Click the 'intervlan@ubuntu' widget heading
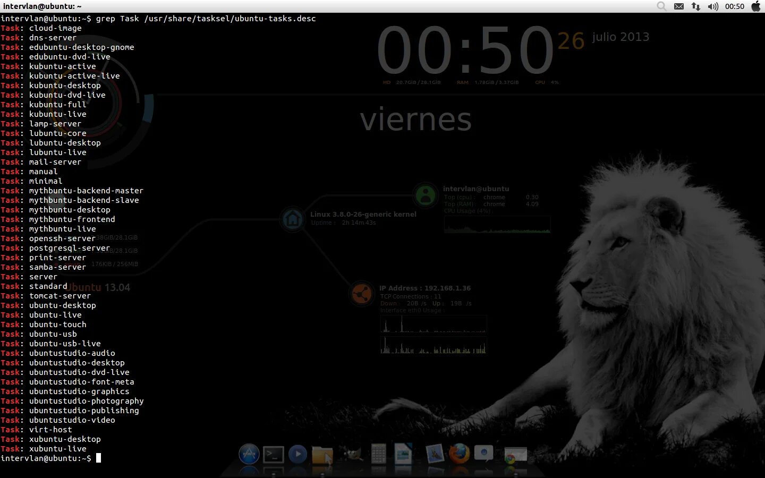This screenshot has width=765, height=478. tap(476, 189)
